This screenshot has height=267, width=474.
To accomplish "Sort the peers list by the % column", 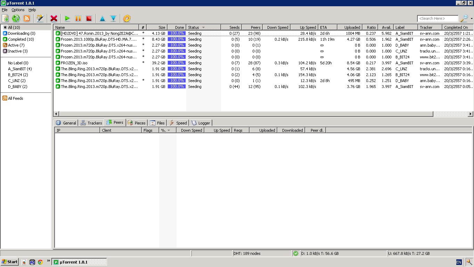I will pyautogui.click(x=167, y=130).
